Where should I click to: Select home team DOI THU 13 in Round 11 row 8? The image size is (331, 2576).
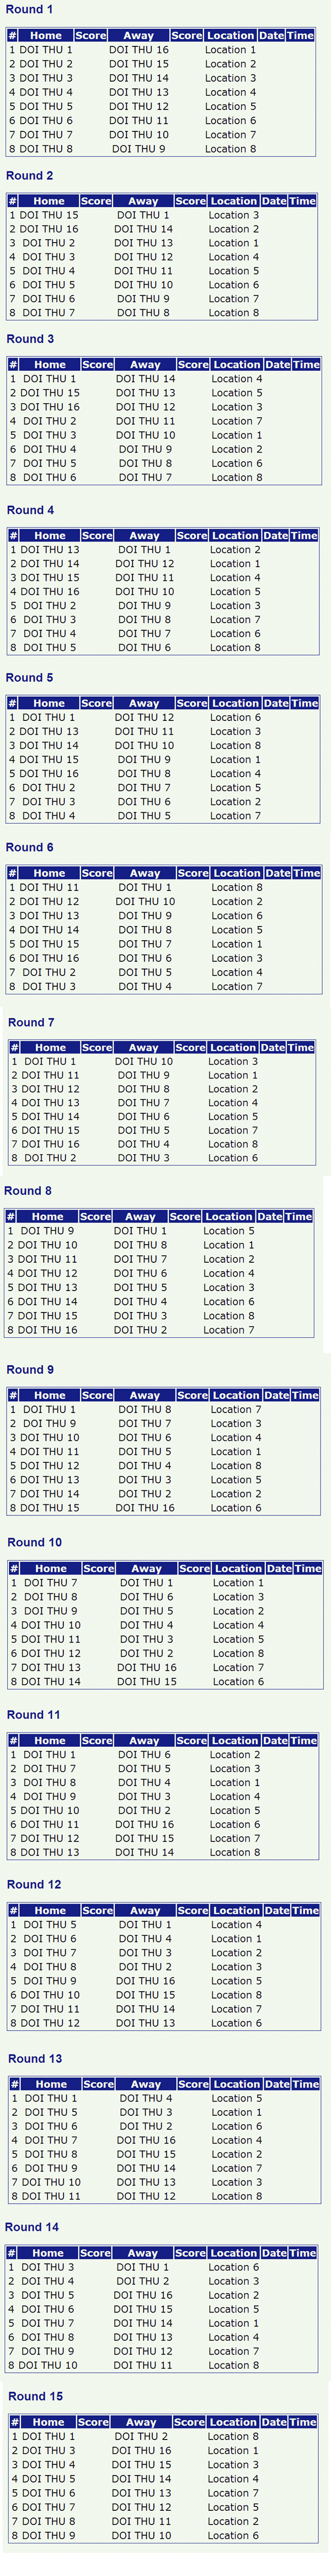[x=49, y=1852]
